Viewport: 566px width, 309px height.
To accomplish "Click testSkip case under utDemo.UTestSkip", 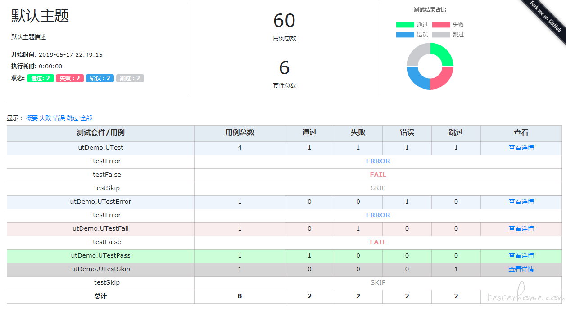I will pos(107,282).
